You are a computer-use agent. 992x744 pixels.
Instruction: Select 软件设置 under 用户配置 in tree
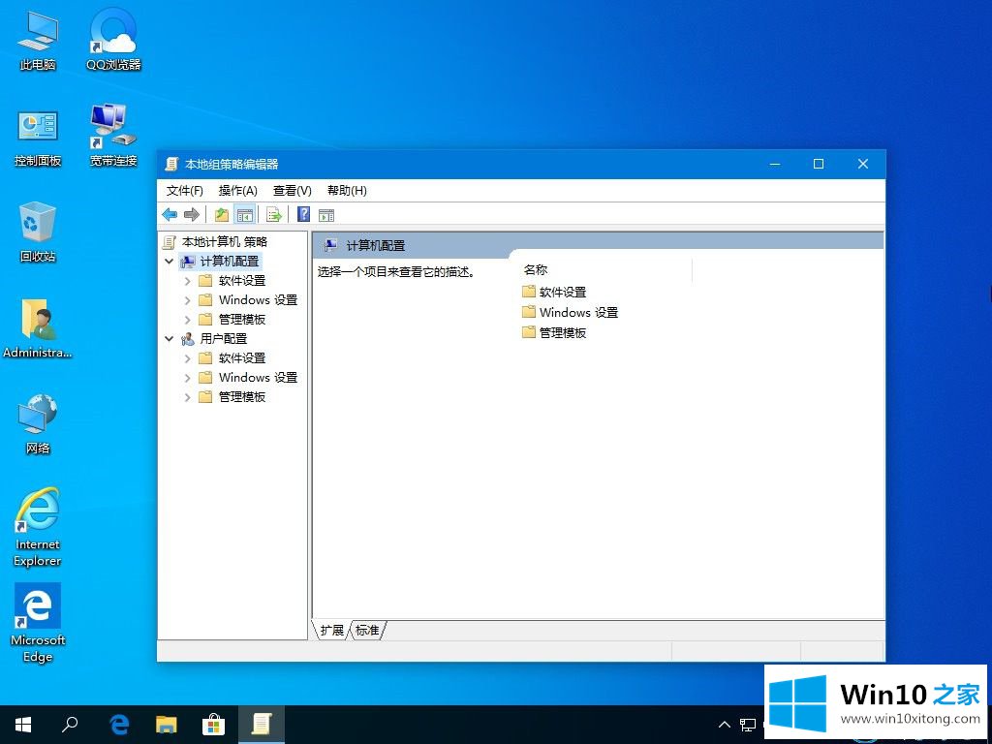(242, 358)
